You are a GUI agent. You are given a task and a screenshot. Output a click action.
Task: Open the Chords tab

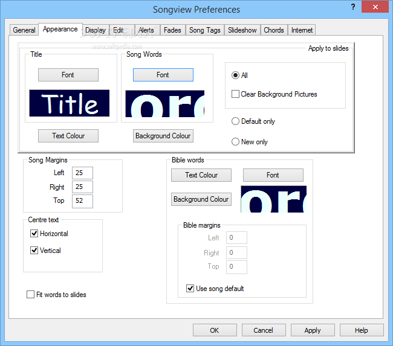point(274,30)
